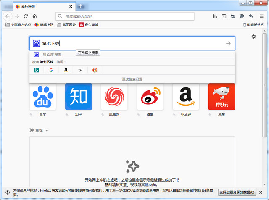Select the 新标签页 tab
The image size is (269, 200).
tap(44, 7)
